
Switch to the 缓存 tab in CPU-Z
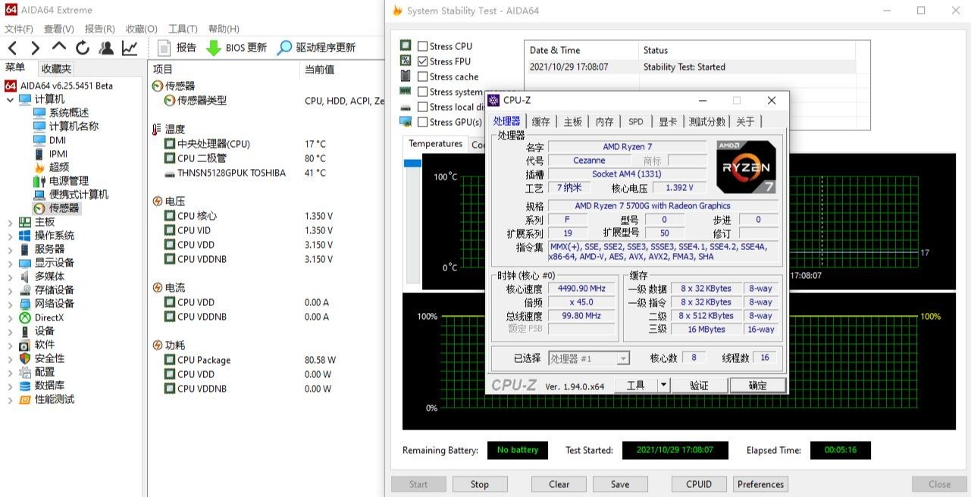click(540, 120)
